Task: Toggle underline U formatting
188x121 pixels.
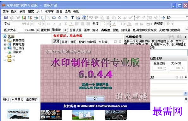Action: [x=60, y=24]
